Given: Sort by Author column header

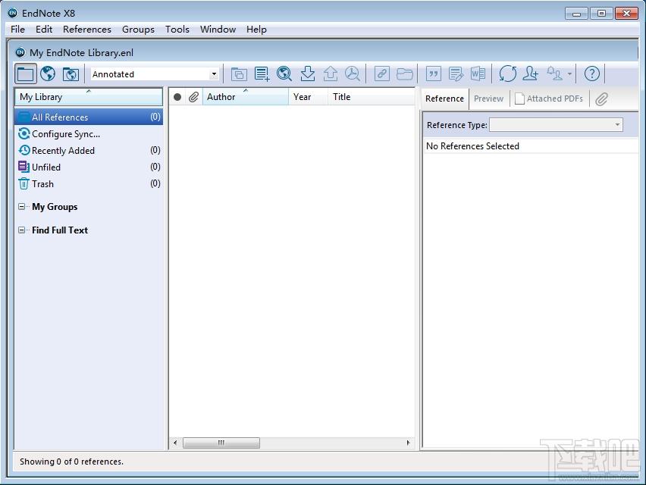Looking at the screenshot, I should point(246,97).
